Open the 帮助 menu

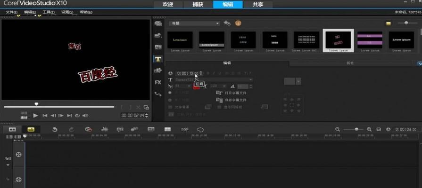coord(86,12)
